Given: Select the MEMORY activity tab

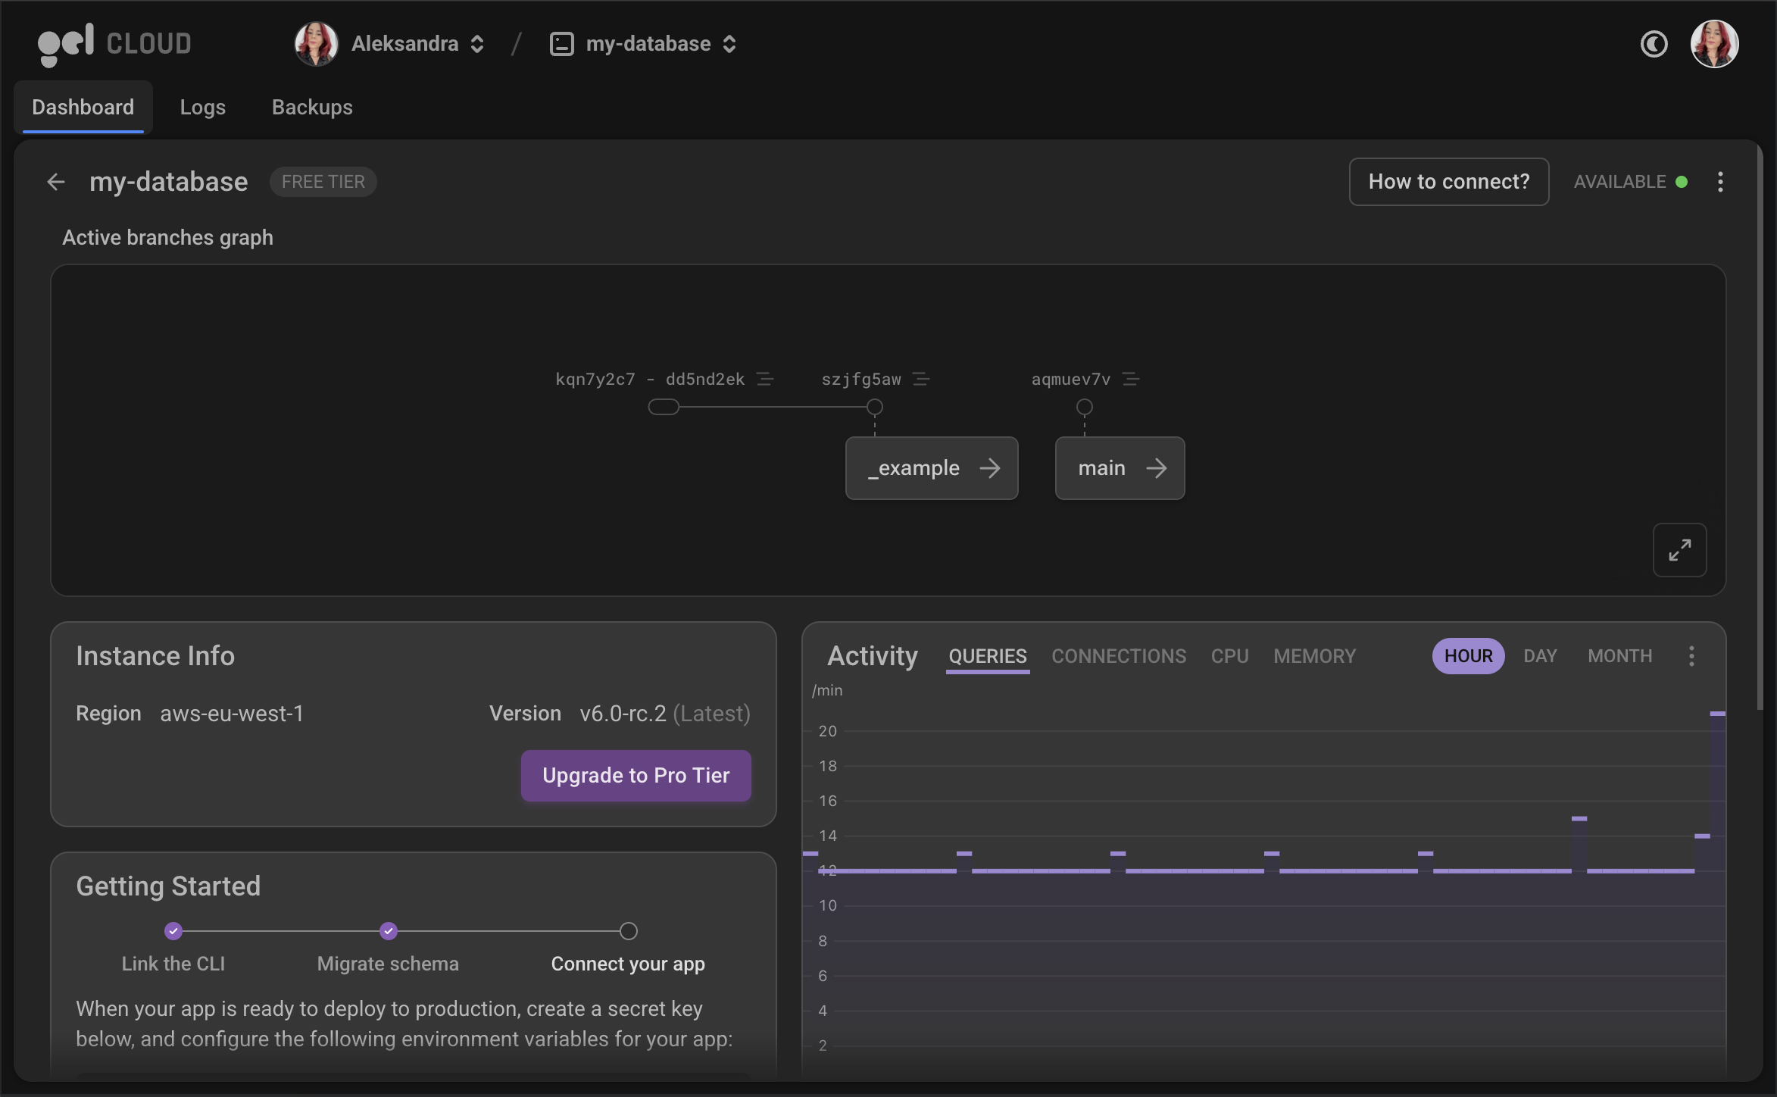Looking at the screenshot, I should pyautogui.click(x=1314, y=656).
